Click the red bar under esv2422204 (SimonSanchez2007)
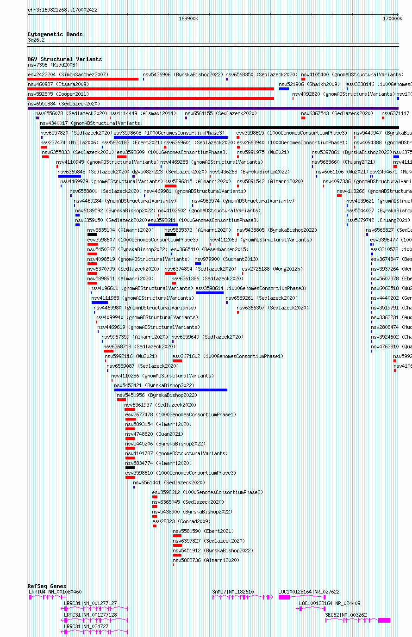 click(x=83, y=79)
